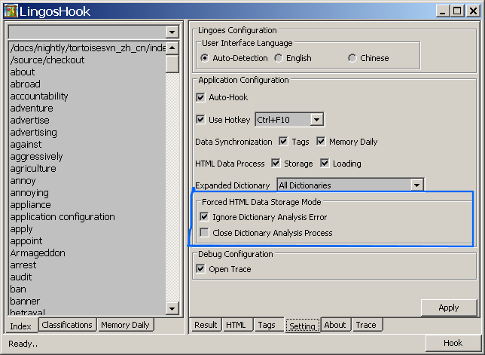Switch to the Trace tab
The width and height of the screenshot is (485, 355).
[x=366, y=325]
